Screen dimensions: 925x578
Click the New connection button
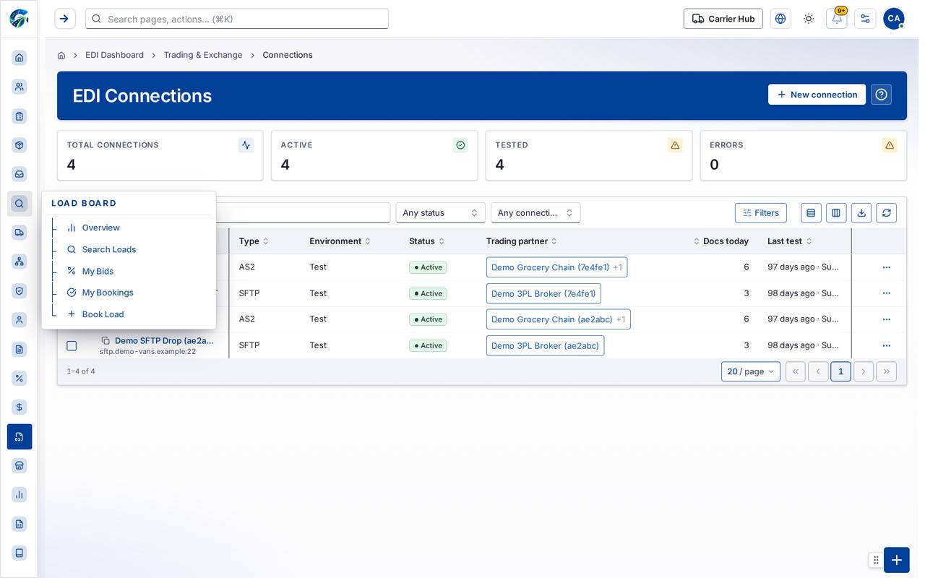[817, 95]
